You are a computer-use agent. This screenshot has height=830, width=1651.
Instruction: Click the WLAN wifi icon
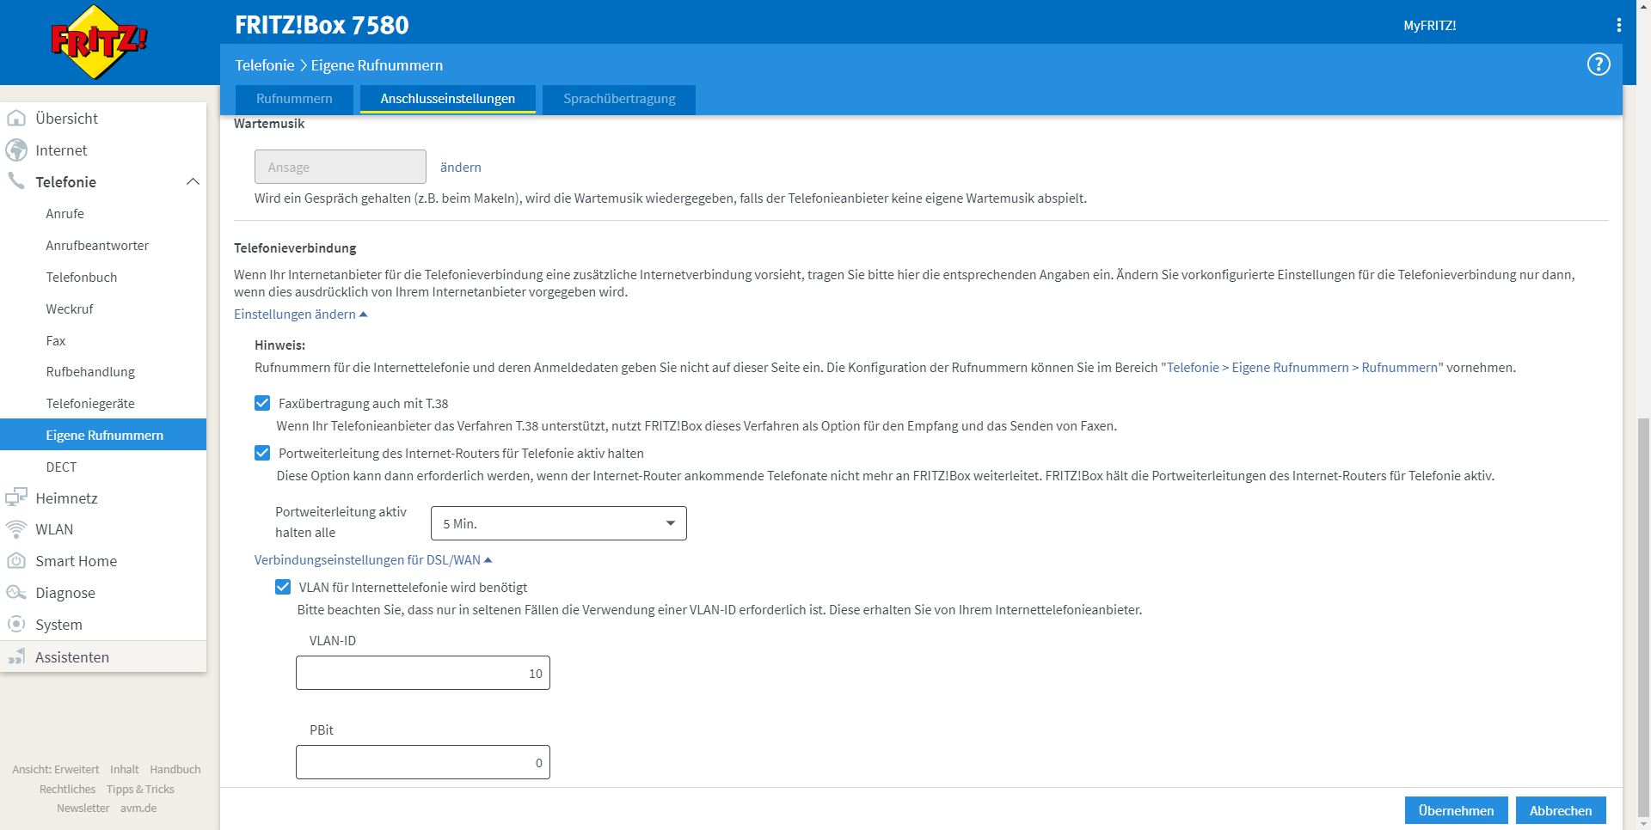(x=16, y=529)
